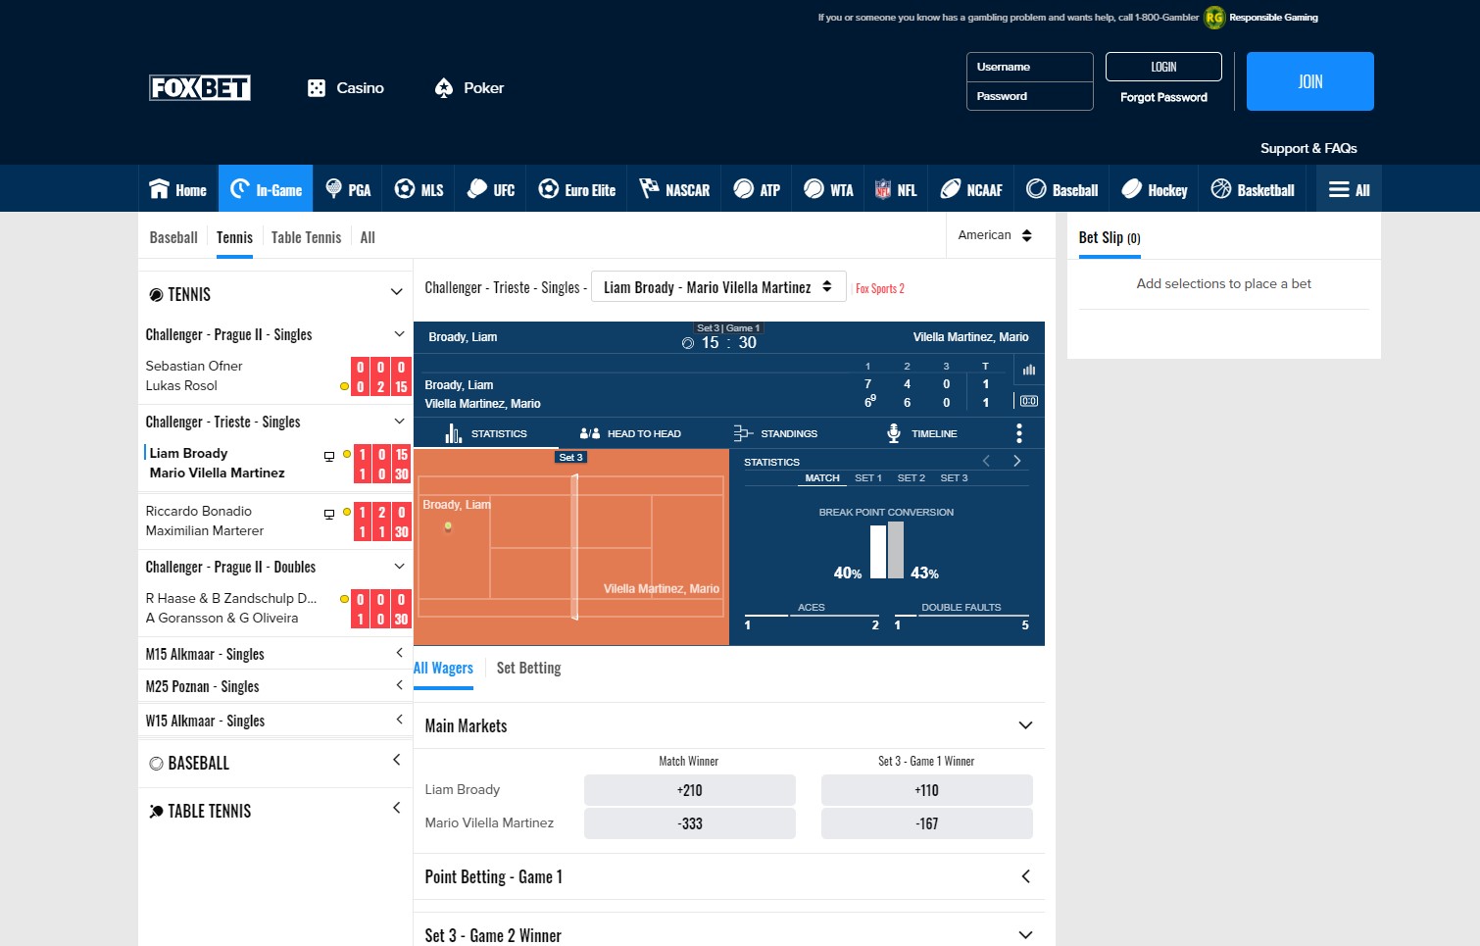Open NASCAR section

674,189
